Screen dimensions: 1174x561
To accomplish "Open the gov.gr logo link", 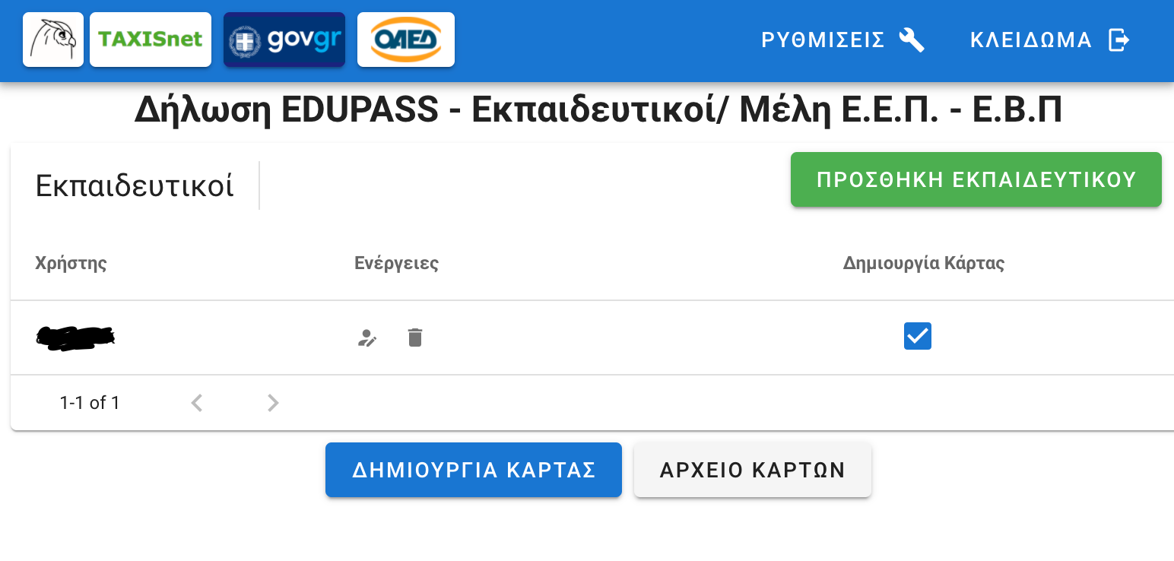I will coord(284,40).
